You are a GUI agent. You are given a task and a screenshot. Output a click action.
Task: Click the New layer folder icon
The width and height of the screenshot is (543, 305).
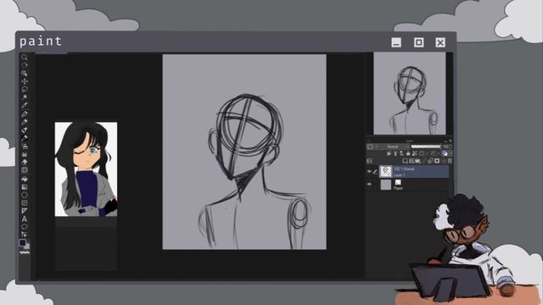pos(417,161)
